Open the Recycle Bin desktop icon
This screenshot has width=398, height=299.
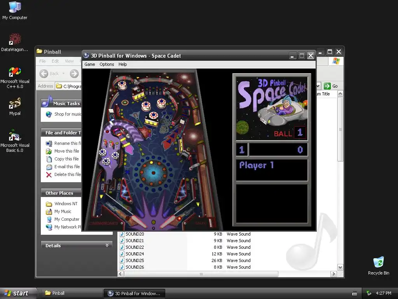pos(379,266)
